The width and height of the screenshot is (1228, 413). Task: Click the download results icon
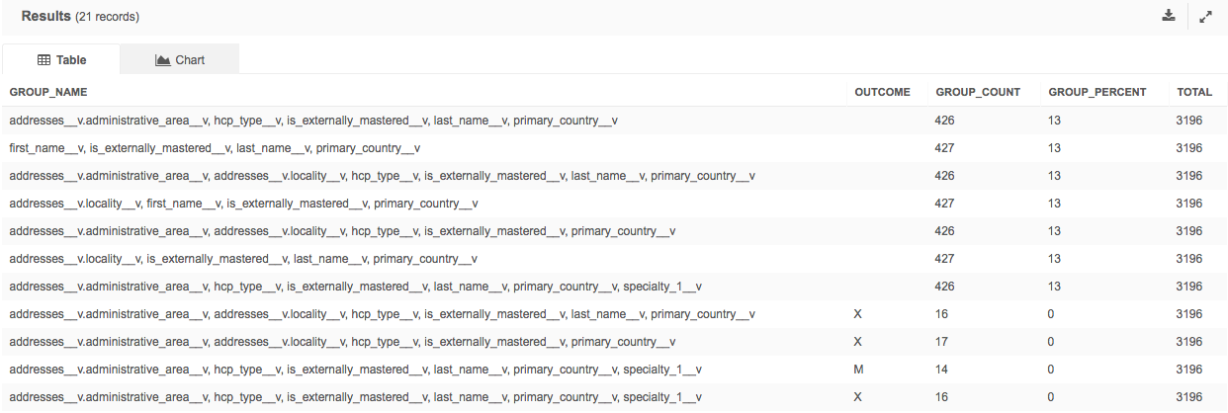tap(1169, 16)
